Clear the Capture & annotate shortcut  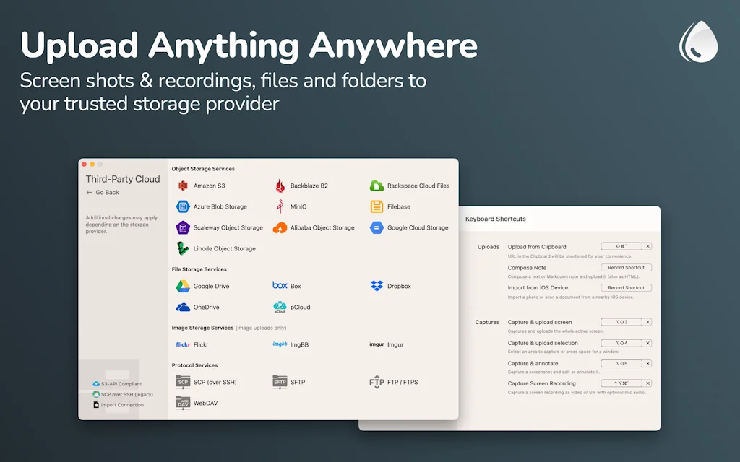click(647, 364)
